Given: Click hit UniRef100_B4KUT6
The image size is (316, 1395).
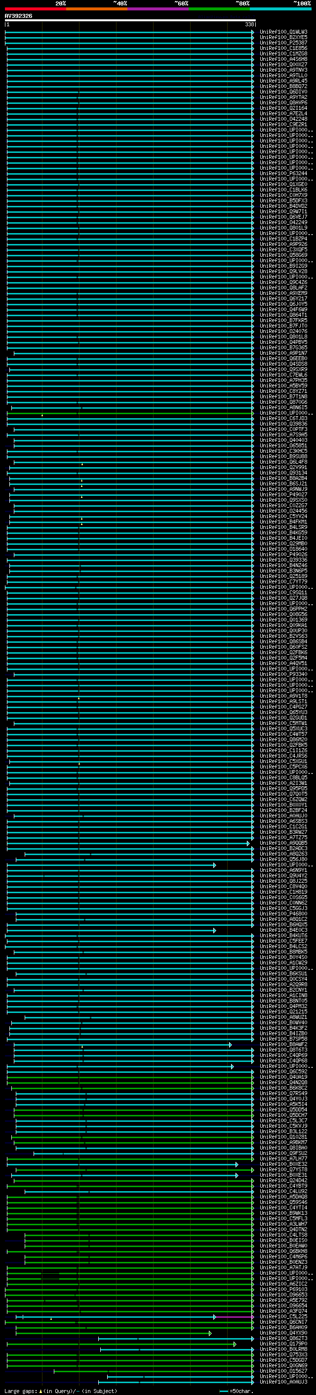Looking at the screenshot, I should point(283,935).
